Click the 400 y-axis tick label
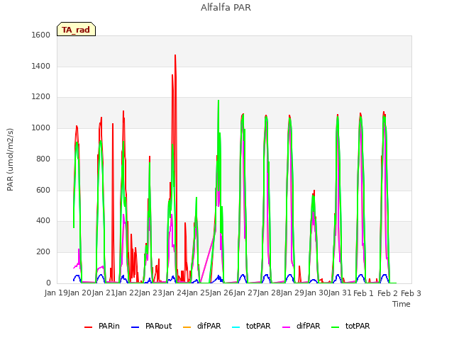Screen dimensions: 454x340 tap(43, 221)
